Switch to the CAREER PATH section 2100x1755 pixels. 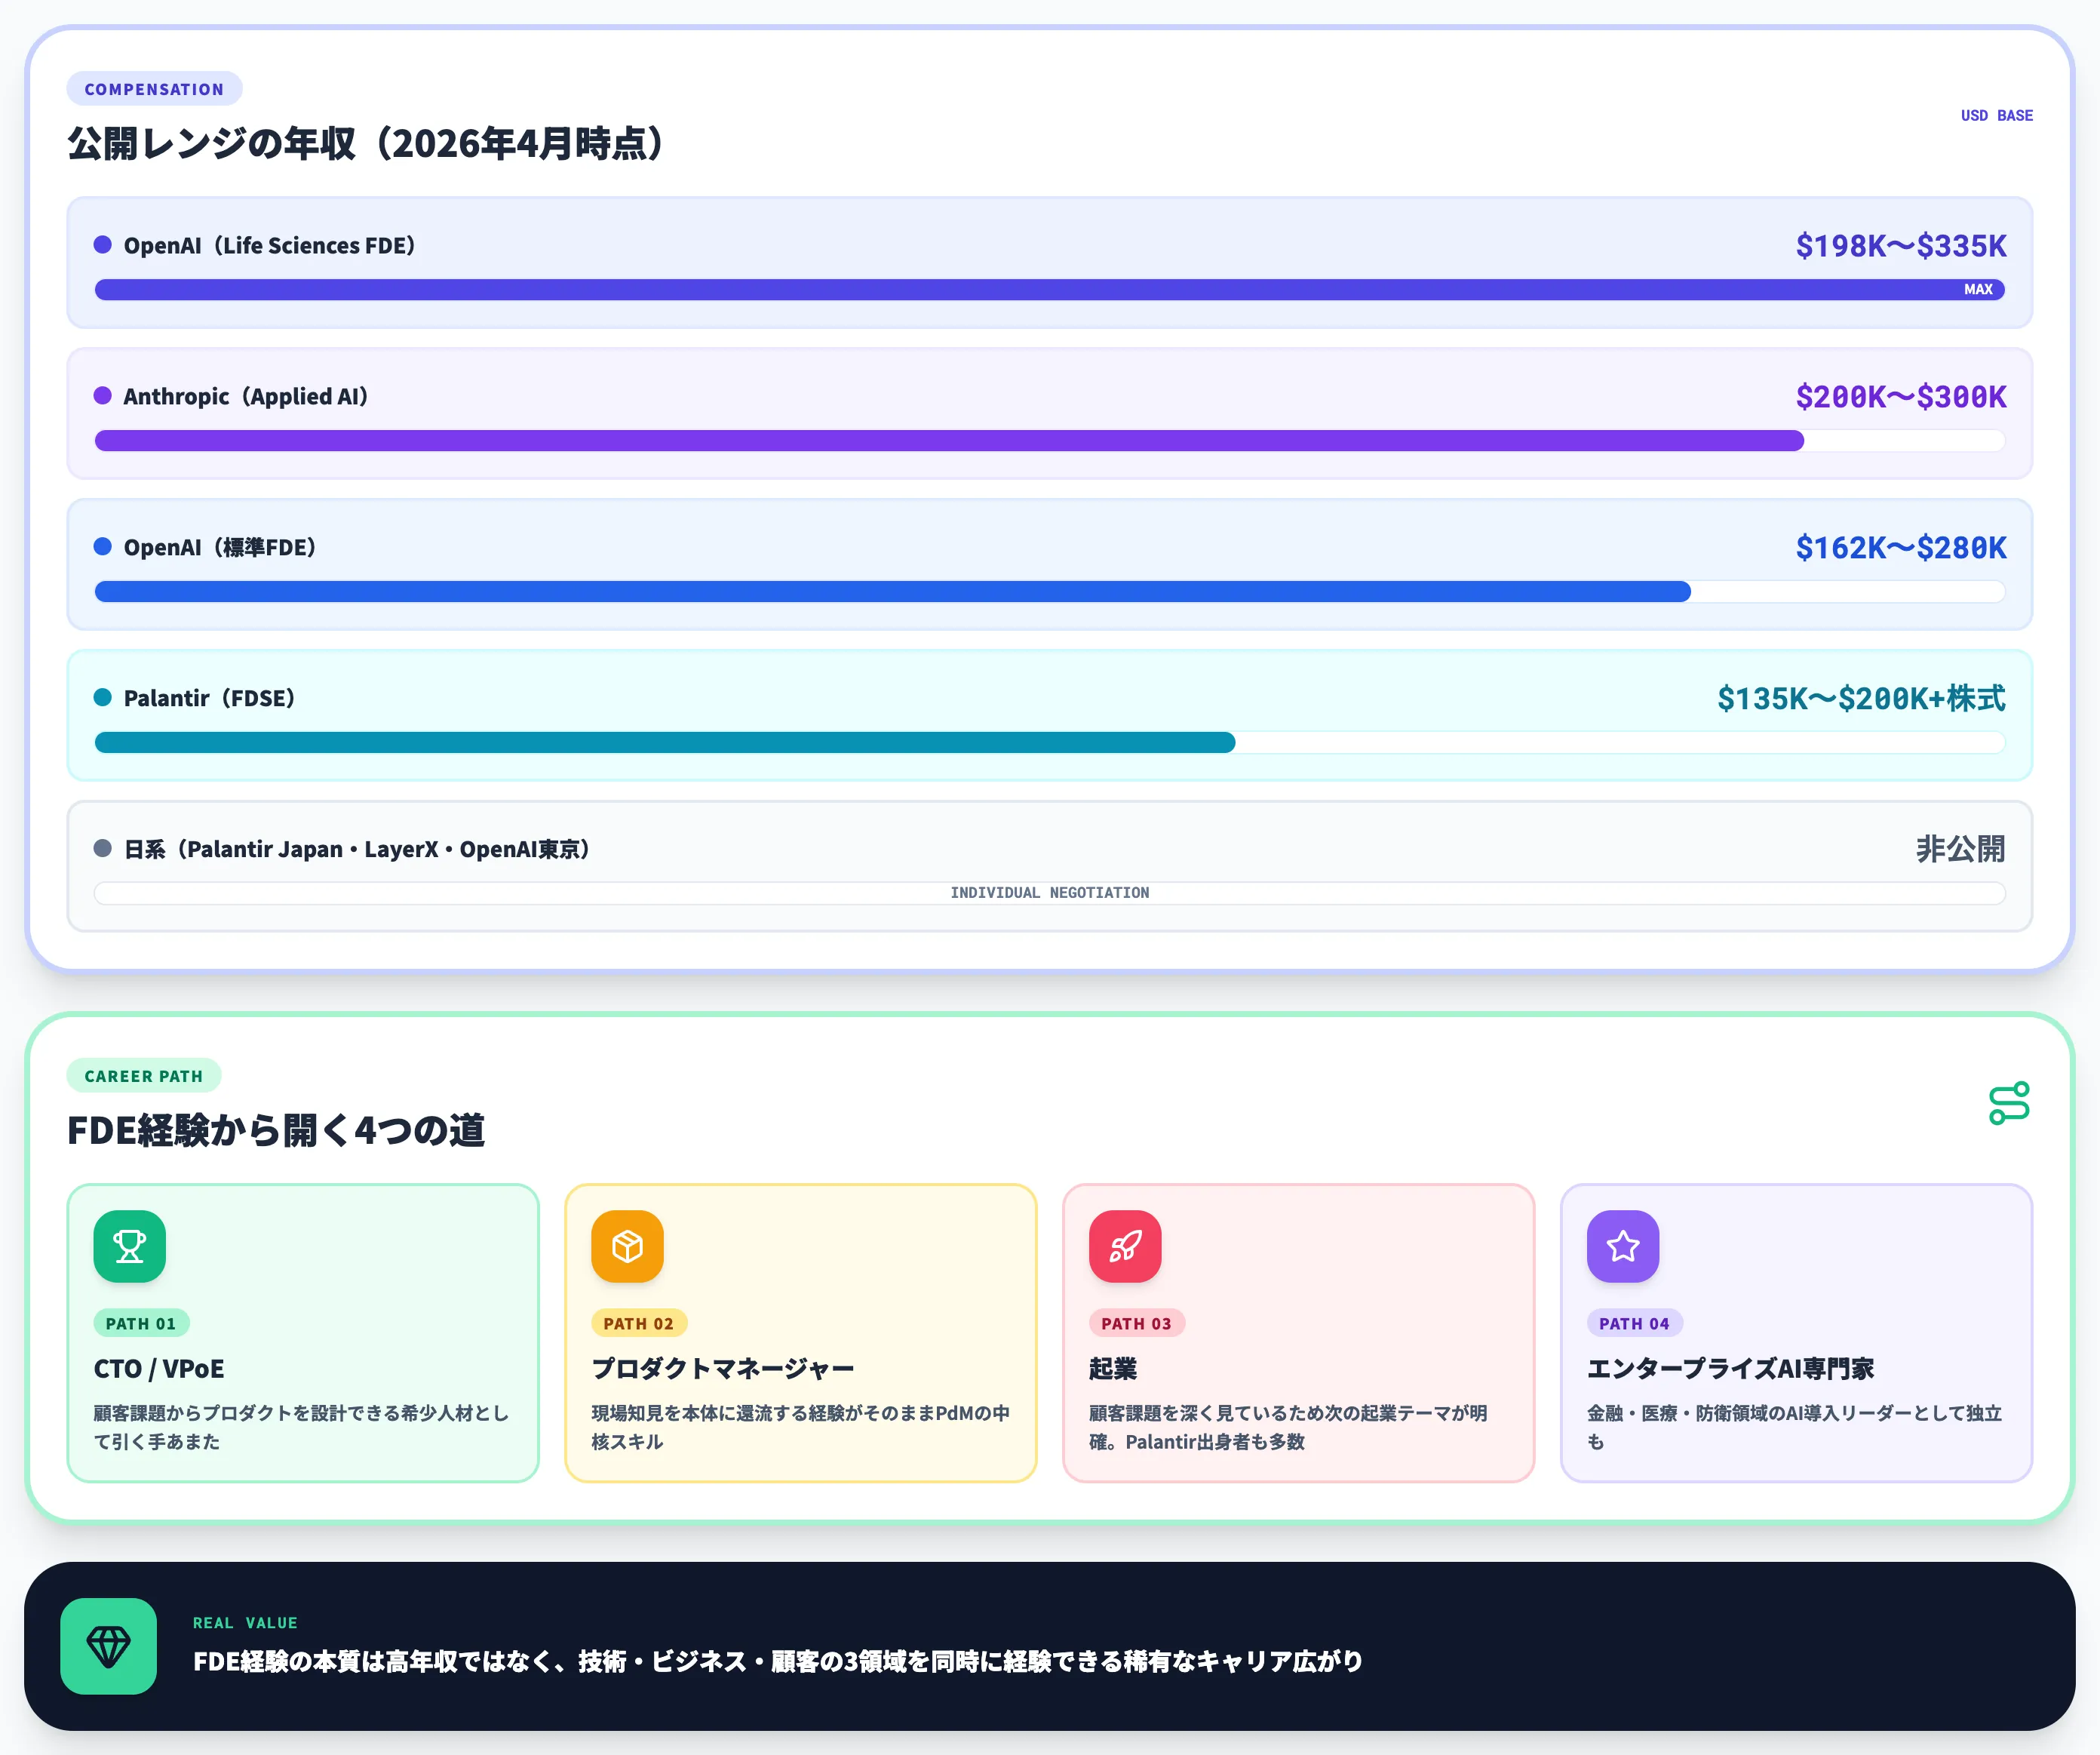pyautogui.click(x=143, y=1076)
